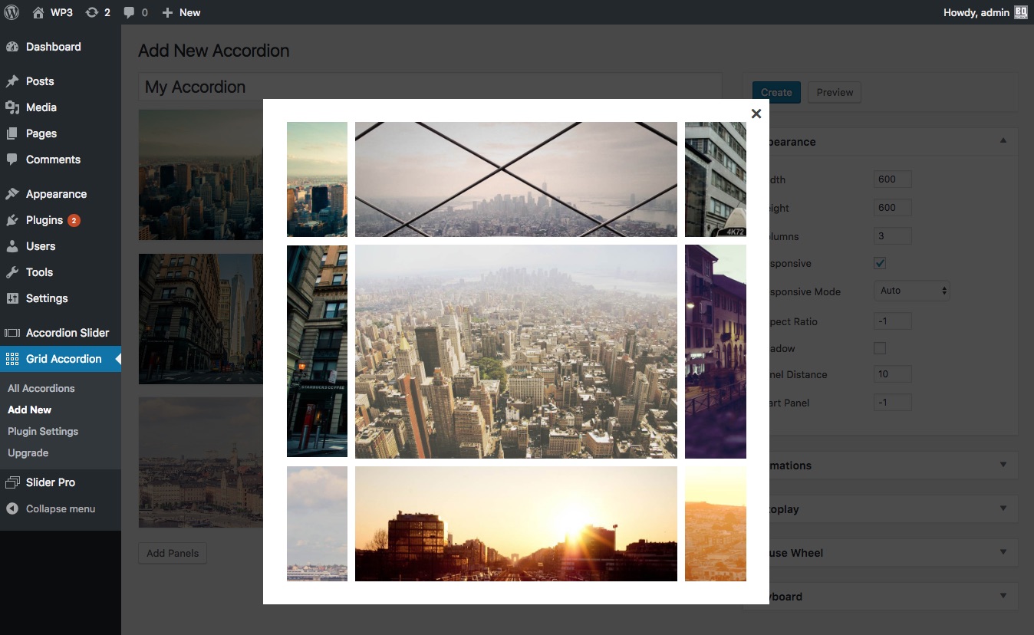This screenshot has width=1034, height=635.
Task: Select the bottom left cloudy harbor panel
Action: [x=317, y=524]
